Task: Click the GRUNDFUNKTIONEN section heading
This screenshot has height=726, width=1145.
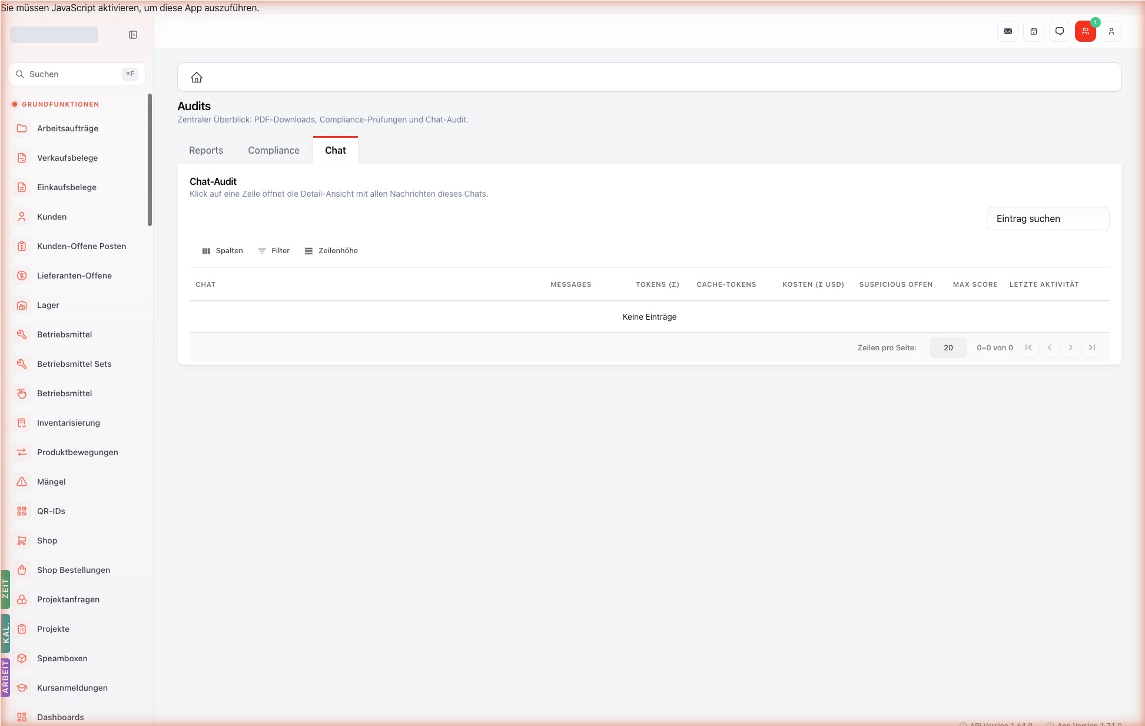Action: pyautogui.click(x=61, y=104)
